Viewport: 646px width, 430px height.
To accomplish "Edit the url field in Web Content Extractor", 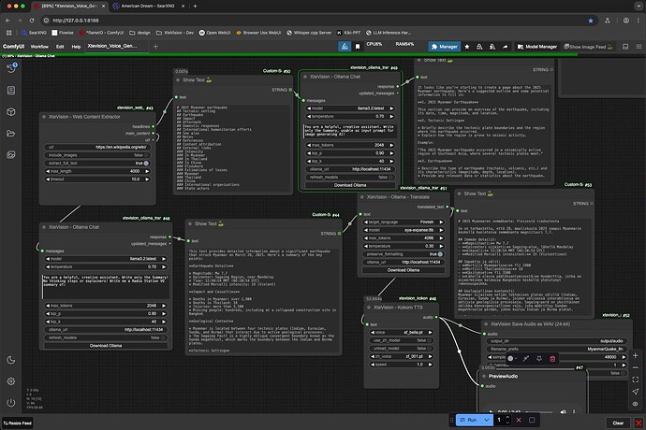I will point(97,147).
